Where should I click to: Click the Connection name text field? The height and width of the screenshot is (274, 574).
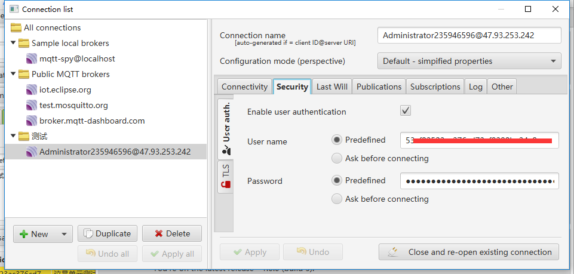tap(469, 35)
